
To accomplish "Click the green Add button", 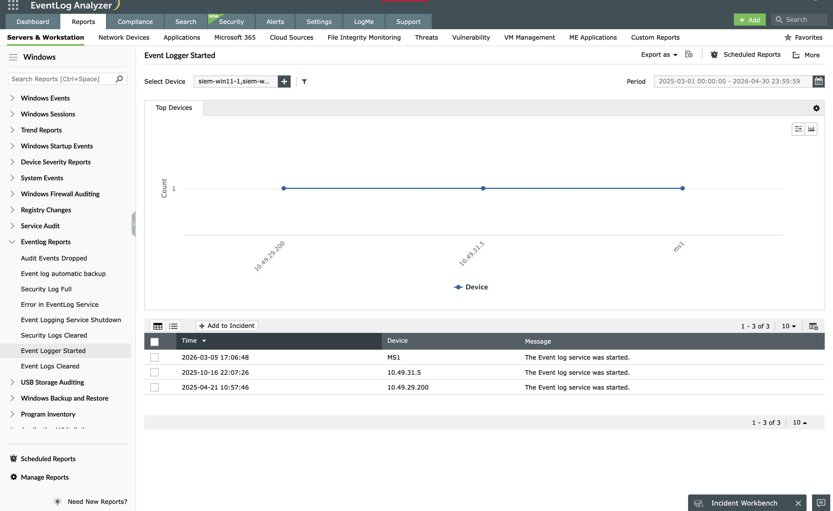I will coord(749,20).
